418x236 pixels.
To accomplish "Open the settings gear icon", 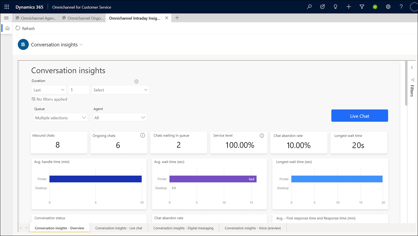I will (388, 7).
